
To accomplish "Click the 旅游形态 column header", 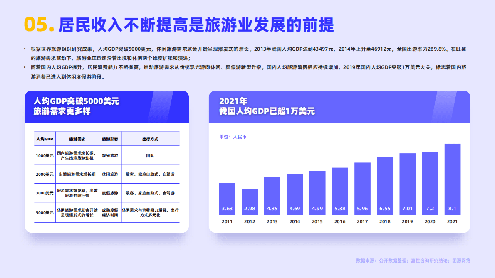I will pyautogui.click(x=110, y=139).
